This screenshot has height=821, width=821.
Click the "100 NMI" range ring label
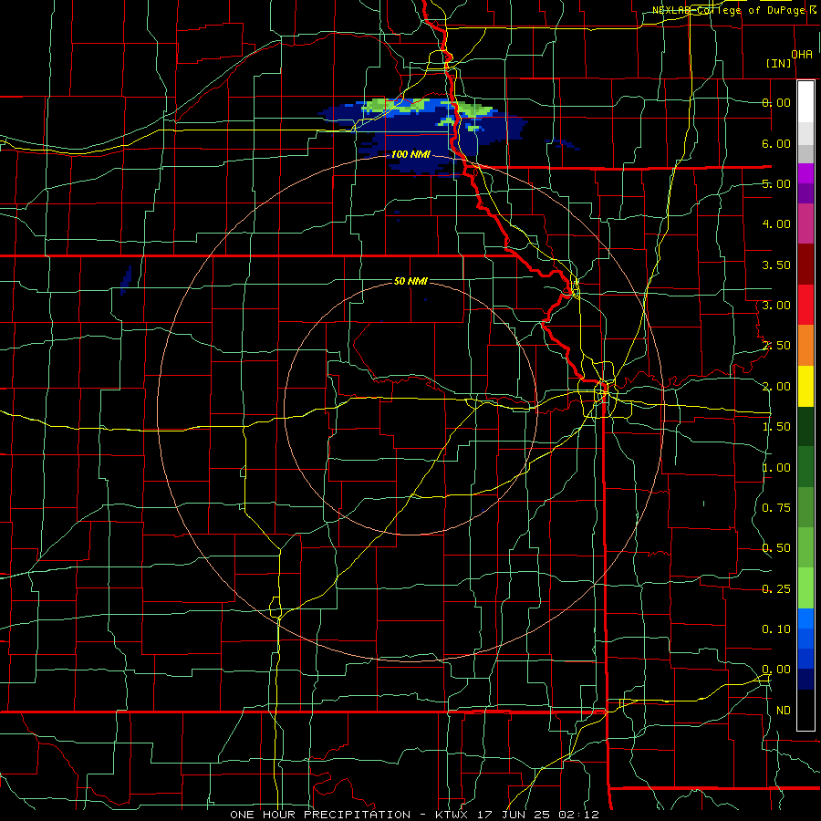pyautogui.click(x=410, y=154)
